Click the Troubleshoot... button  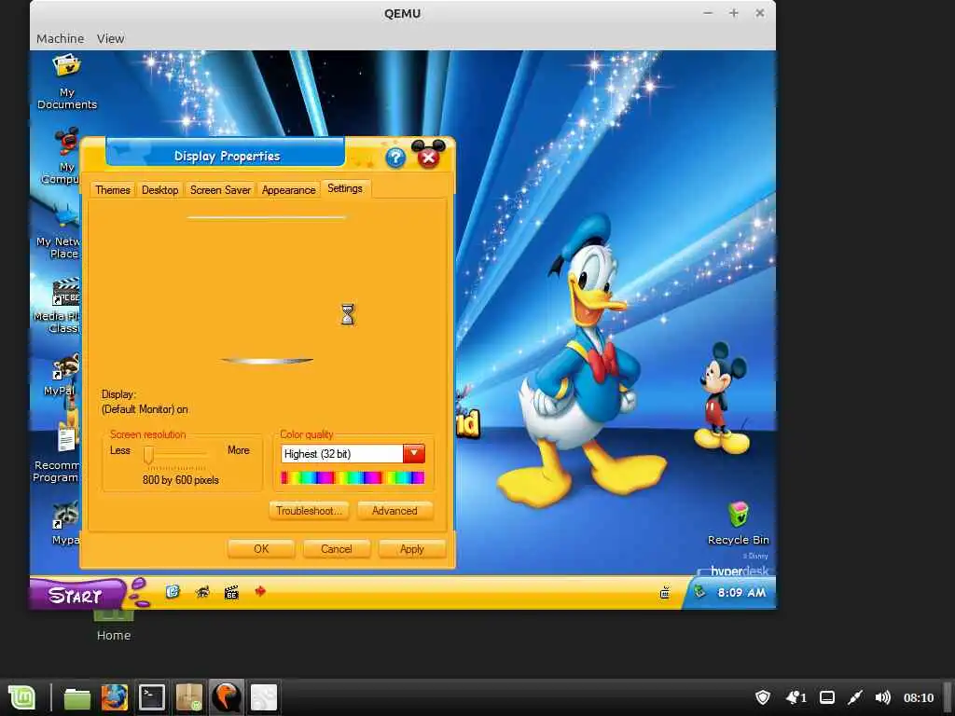click(309, 511)
